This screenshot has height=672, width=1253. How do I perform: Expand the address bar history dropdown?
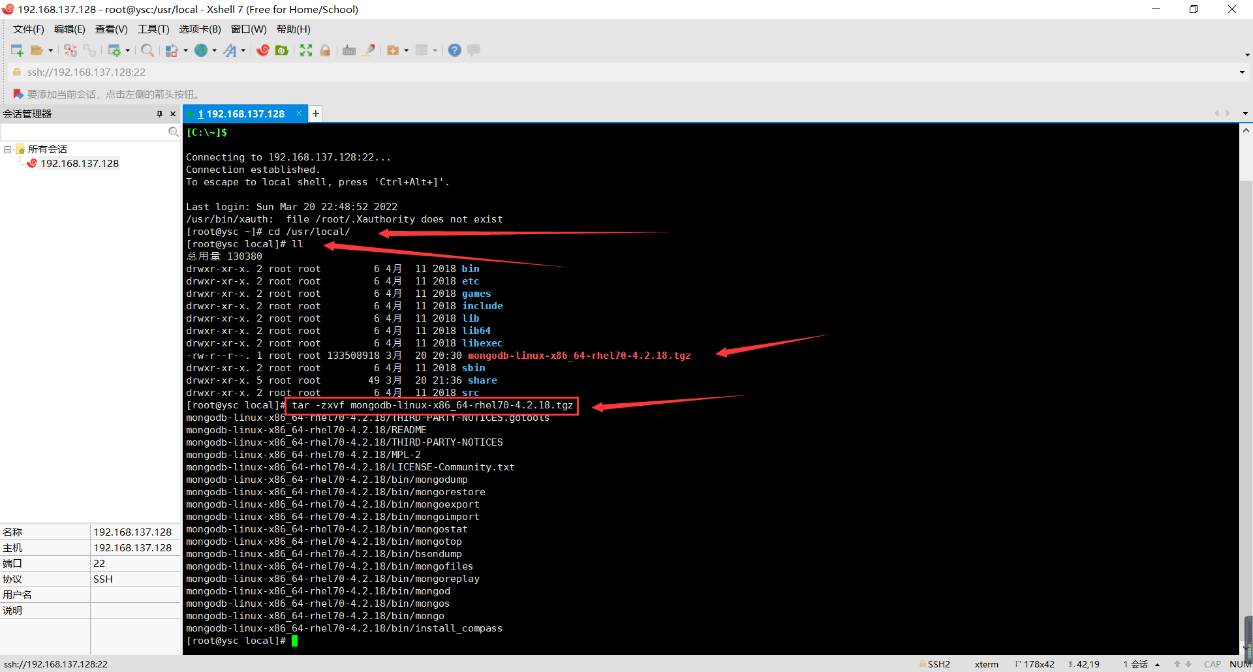pyautogui.click(x=1242, y=72)
